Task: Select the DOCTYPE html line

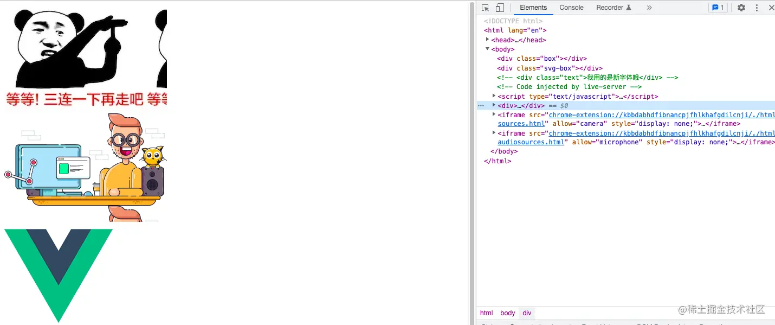Action: 513,21
